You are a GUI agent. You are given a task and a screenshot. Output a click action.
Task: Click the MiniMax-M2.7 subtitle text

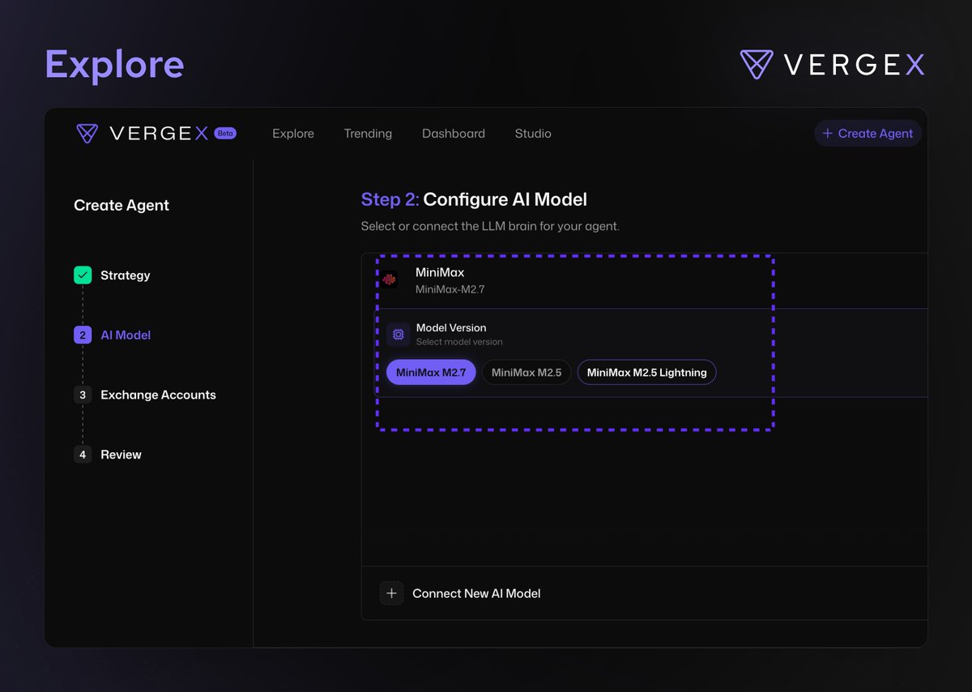coord(450,289)
